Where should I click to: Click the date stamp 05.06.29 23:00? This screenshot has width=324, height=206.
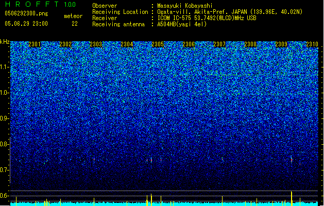(x=26, y=24)
